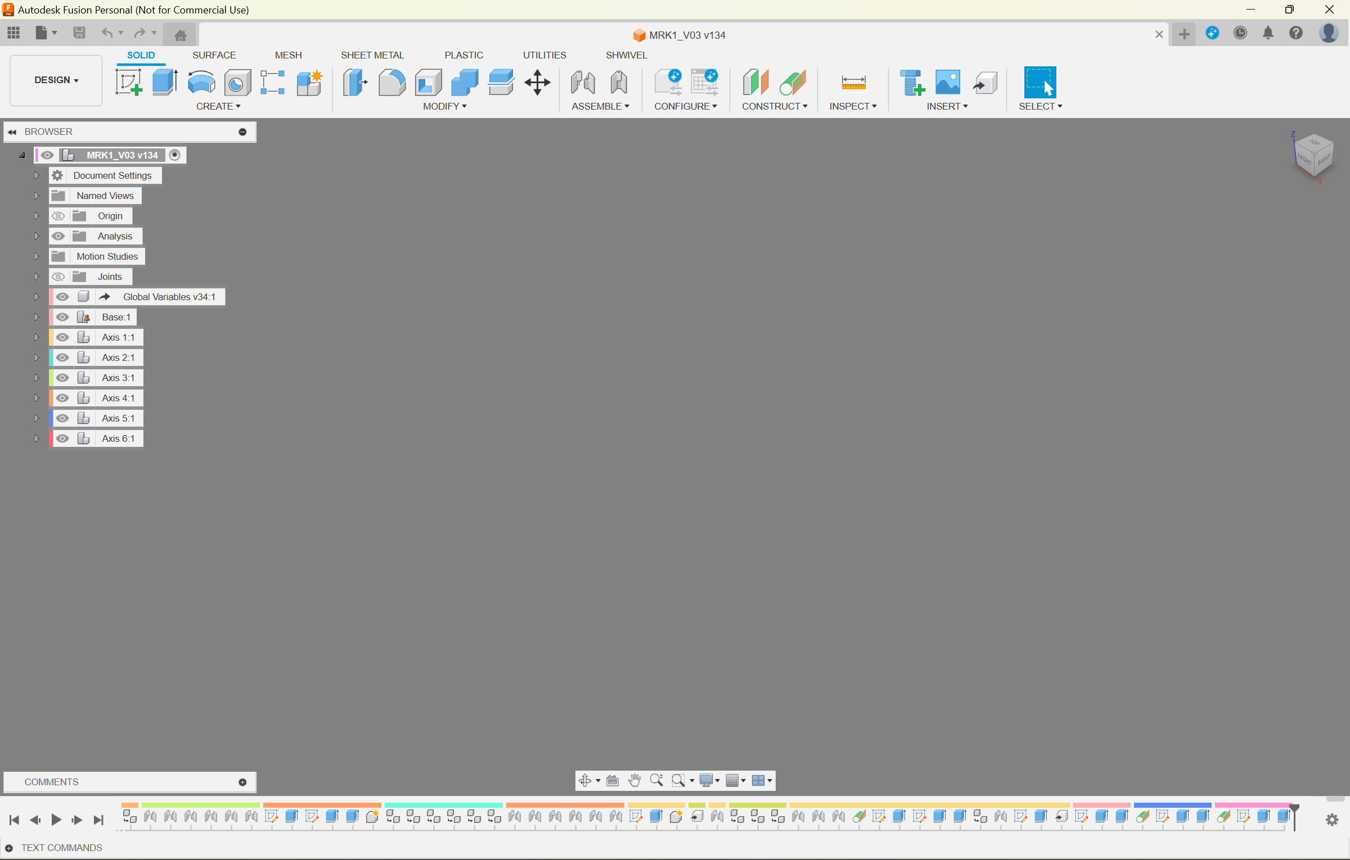
Task: Open timeline settings gear
Action: tap(1332, 820)
